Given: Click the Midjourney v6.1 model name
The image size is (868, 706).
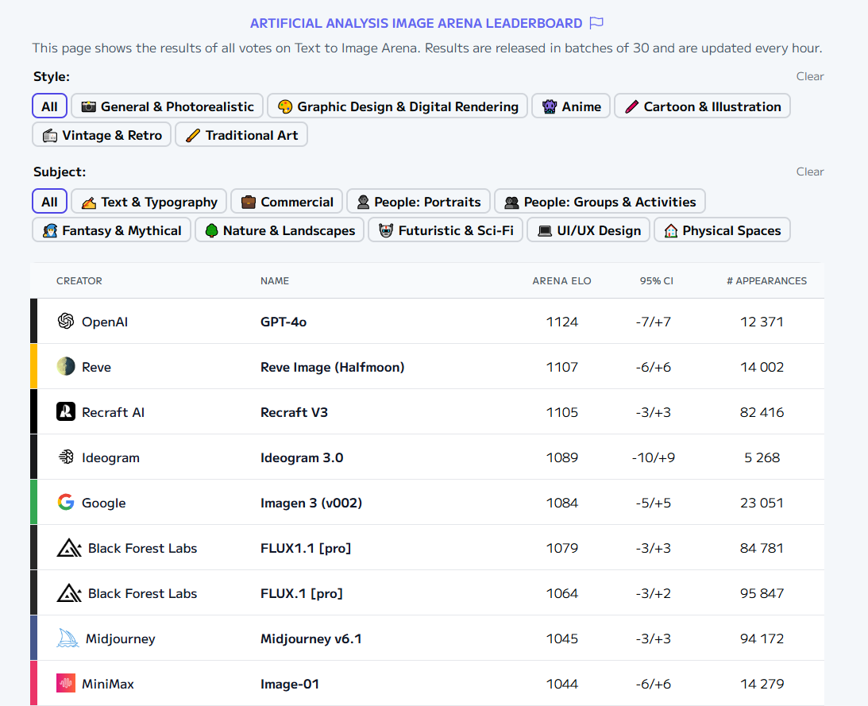Looking at the screenshot, I should 311,639.
